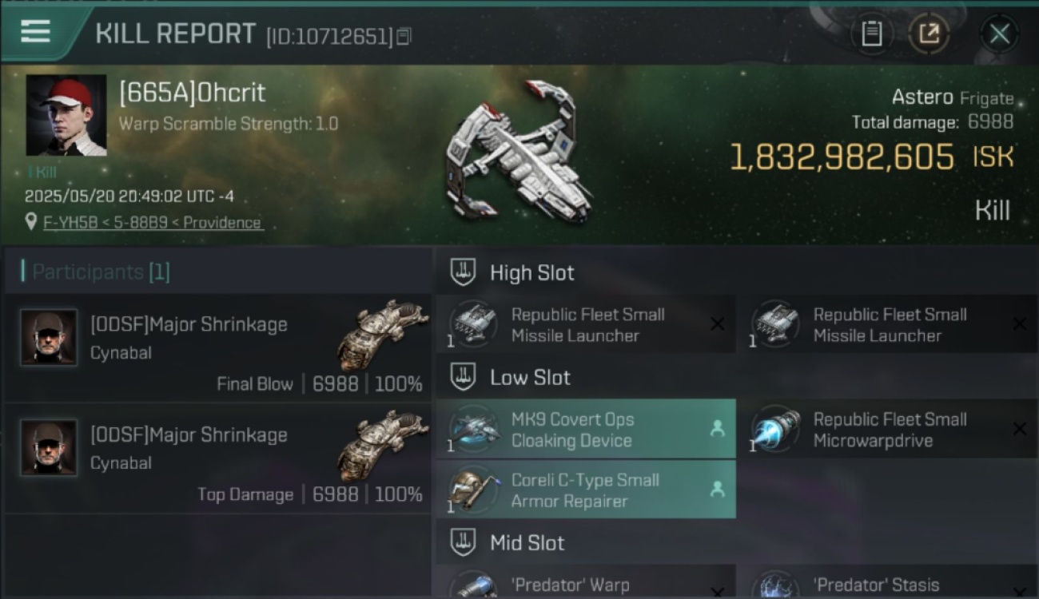Click first Republic Fleet Small Missile Launcher
Viewport: 1039px width, 599px height.
click(x=586, y=324)
